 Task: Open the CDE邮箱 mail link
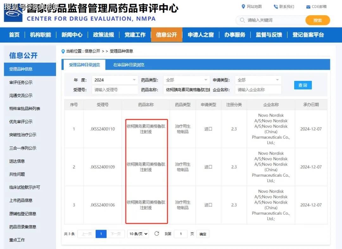319,7
